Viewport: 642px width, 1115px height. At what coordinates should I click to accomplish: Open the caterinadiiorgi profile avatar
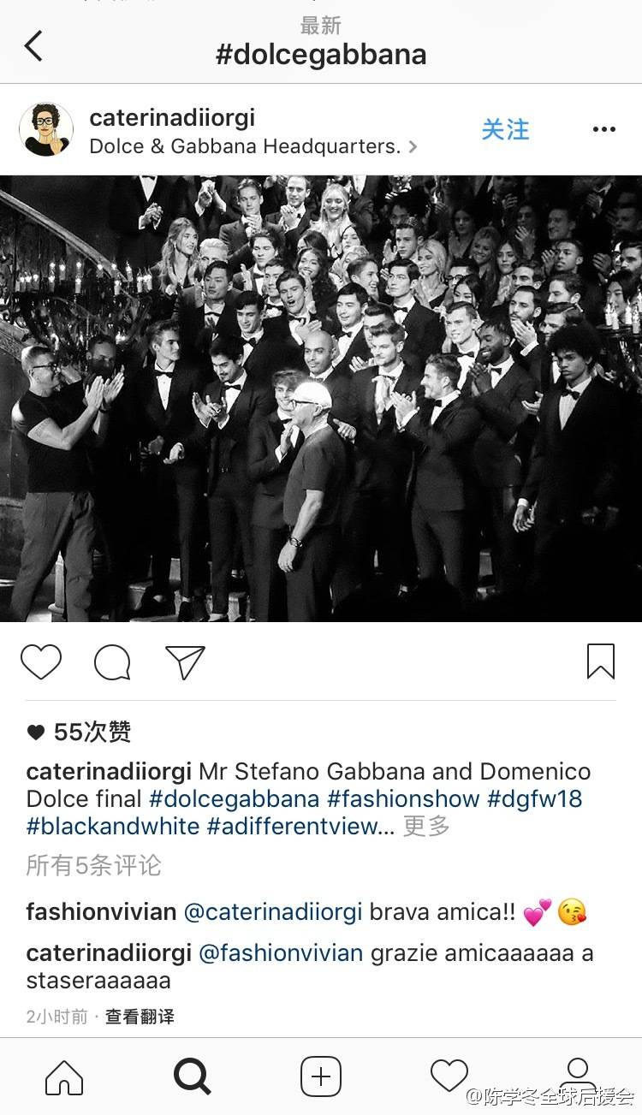point(46,130)
